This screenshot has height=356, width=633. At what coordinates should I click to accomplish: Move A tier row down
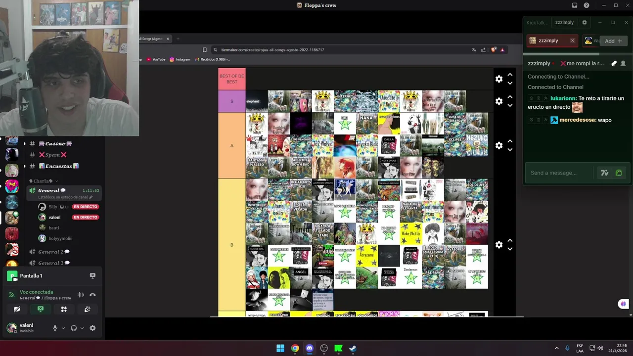tap(510, 149)
